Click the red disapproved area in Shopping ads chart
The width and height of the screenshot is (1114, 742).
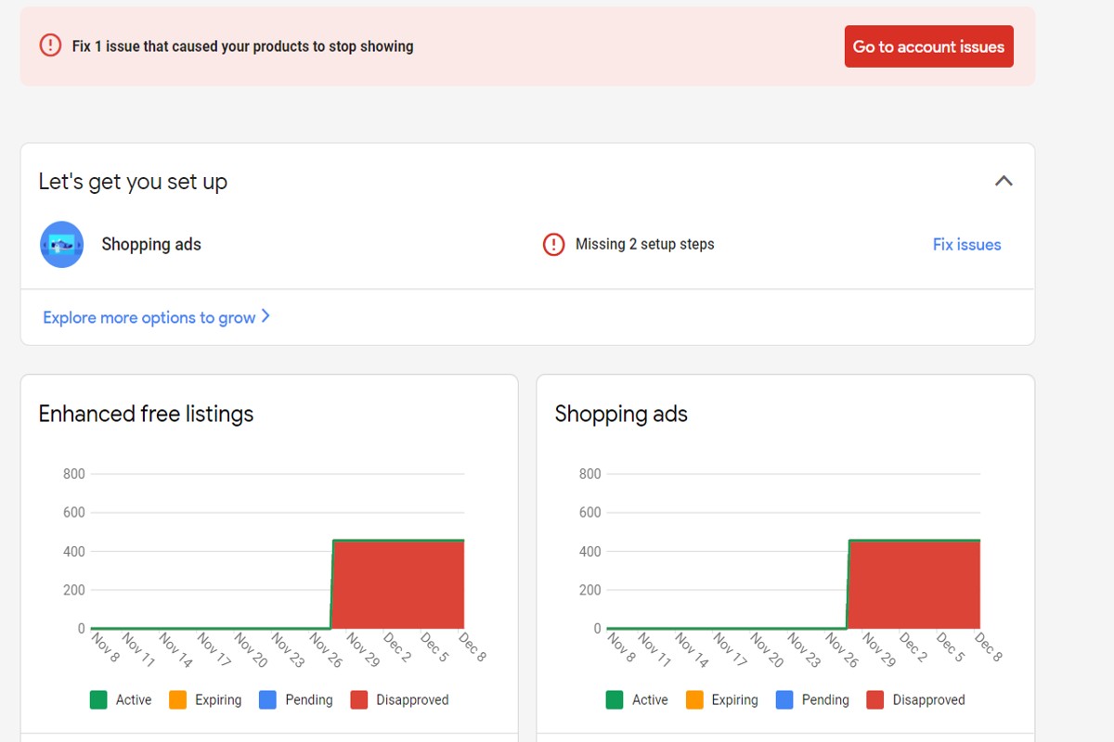click(914, 584)
